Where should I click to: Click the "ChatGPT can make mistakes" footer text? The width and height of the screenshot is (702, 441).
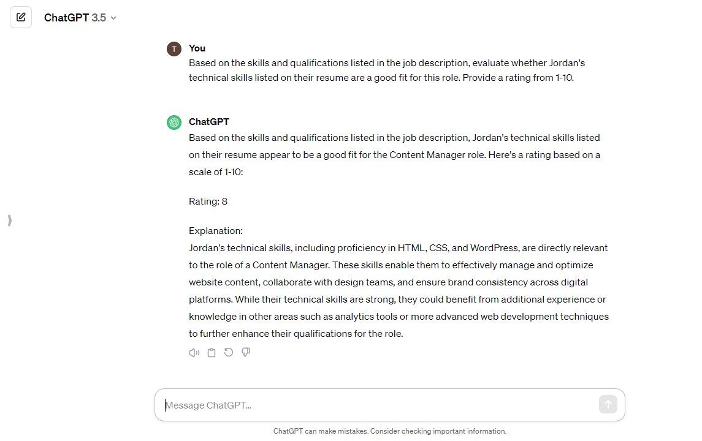[x=390, y=431]
